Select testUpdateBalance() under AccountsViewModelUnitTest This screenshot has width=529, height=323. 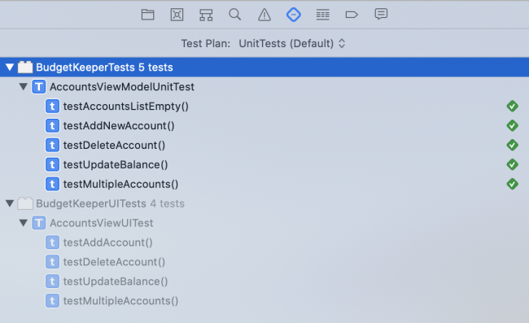pyautogui.click(x=264, y=164)
